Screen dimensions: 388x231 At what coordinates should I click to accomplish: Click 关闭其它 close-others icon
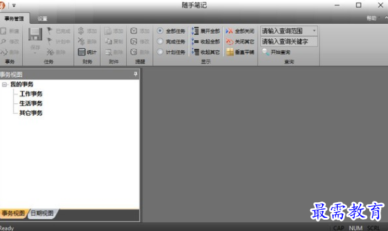pos(229,41)
